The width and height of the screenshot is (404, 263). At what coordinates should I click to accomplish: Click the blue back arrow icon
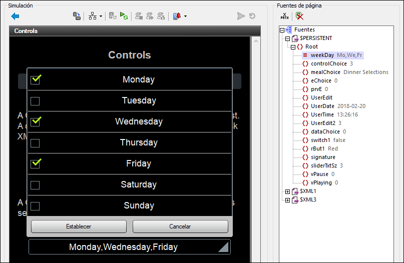coord(15,16)
